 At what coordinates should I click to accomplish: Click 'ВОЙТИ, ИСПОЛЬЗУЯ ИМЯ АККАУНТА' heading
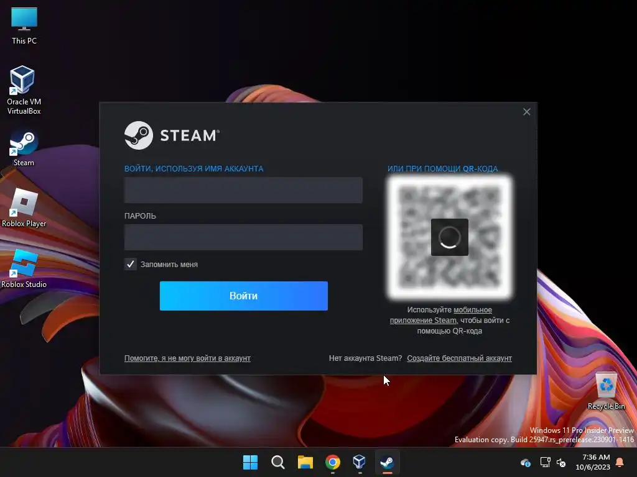pos(194,169)
